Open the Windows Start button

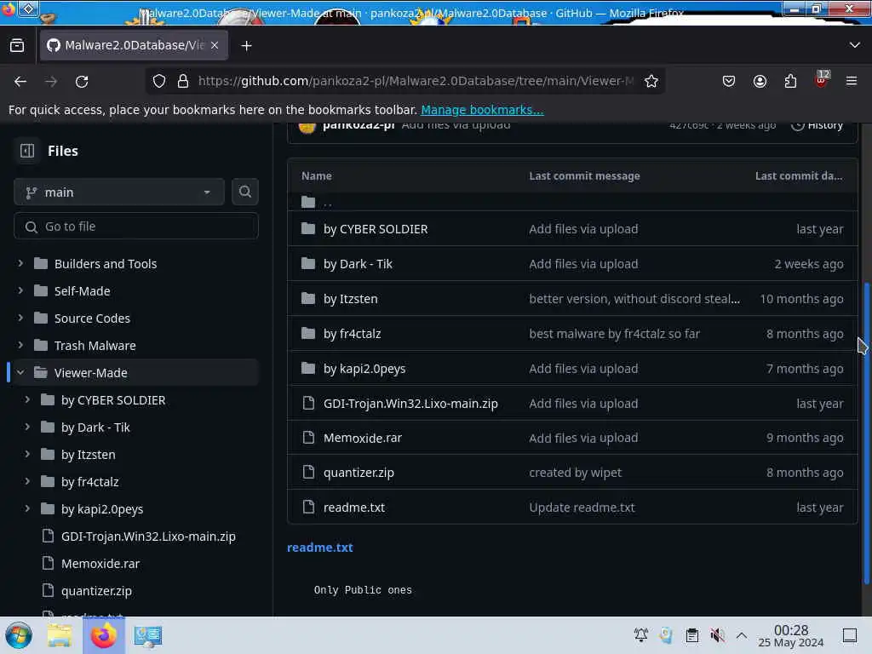(19, 635)
